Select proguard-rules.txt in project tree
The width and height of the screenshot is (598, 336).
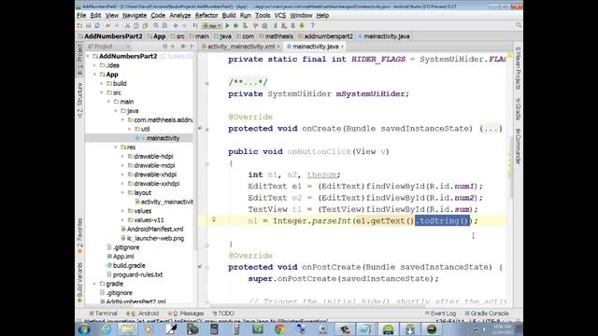tap(135, 274)
